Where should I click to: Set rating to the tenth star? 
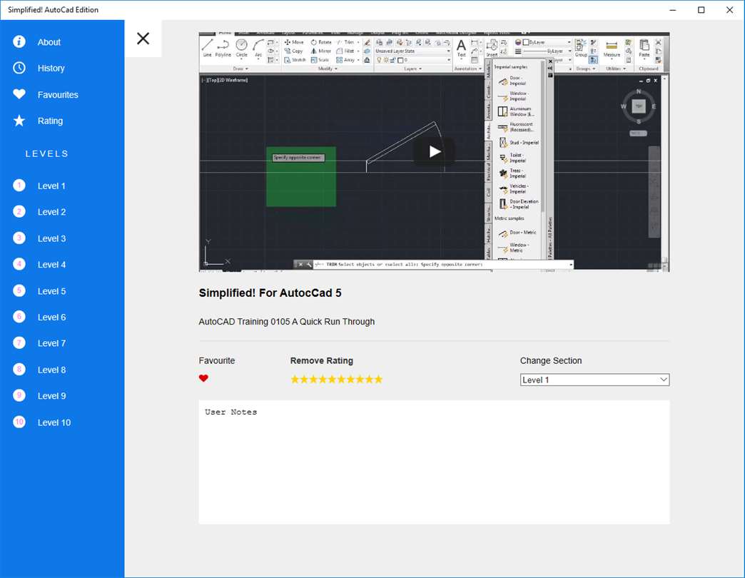coord(378,379)
